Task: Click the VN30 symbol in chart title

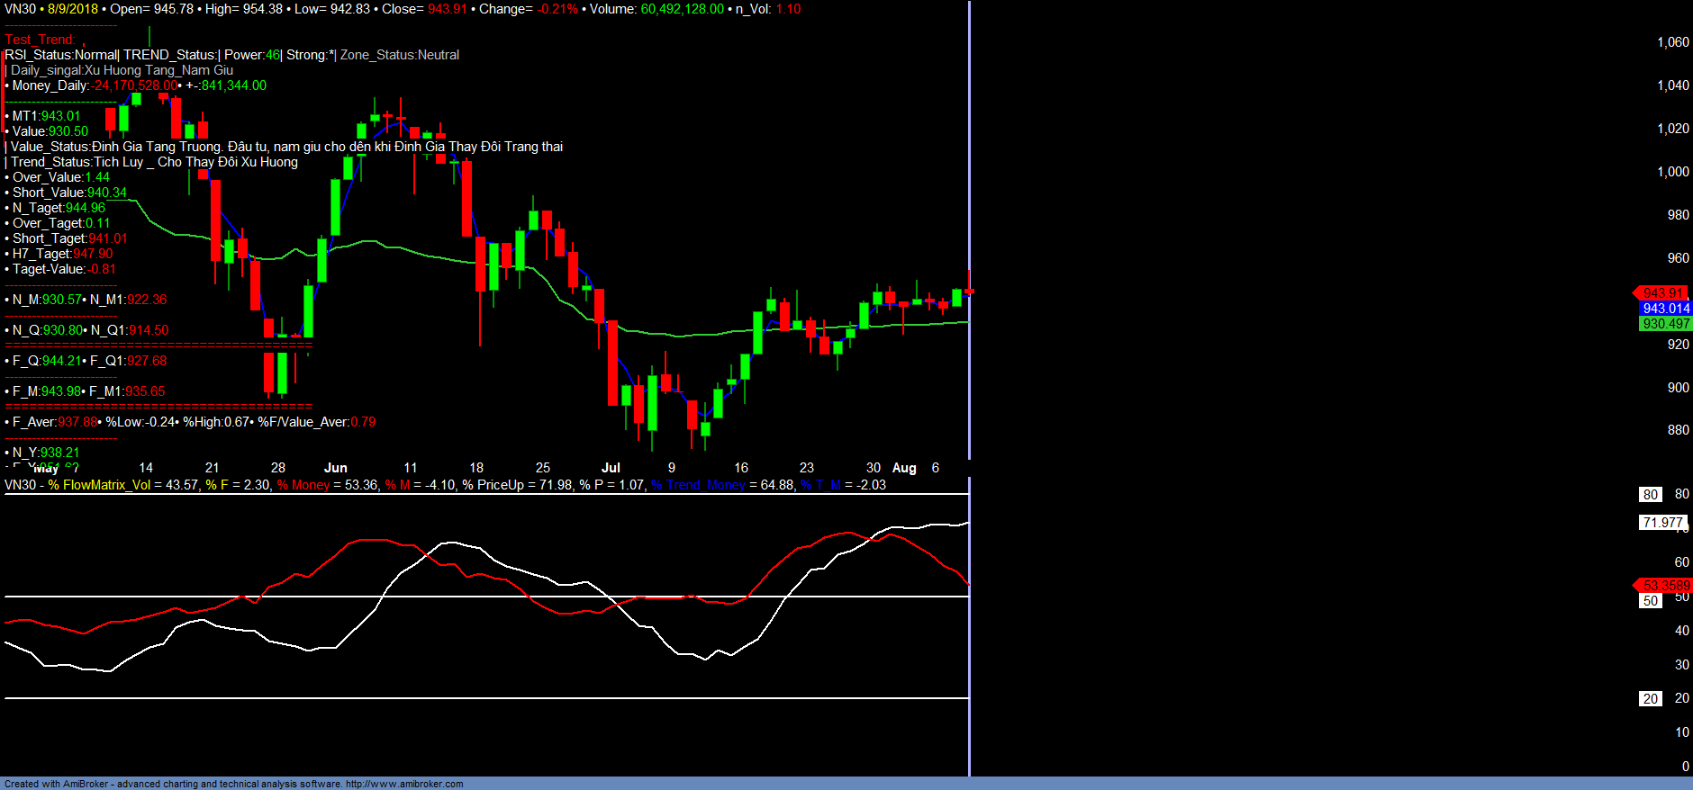Action: tap(20, 9)
